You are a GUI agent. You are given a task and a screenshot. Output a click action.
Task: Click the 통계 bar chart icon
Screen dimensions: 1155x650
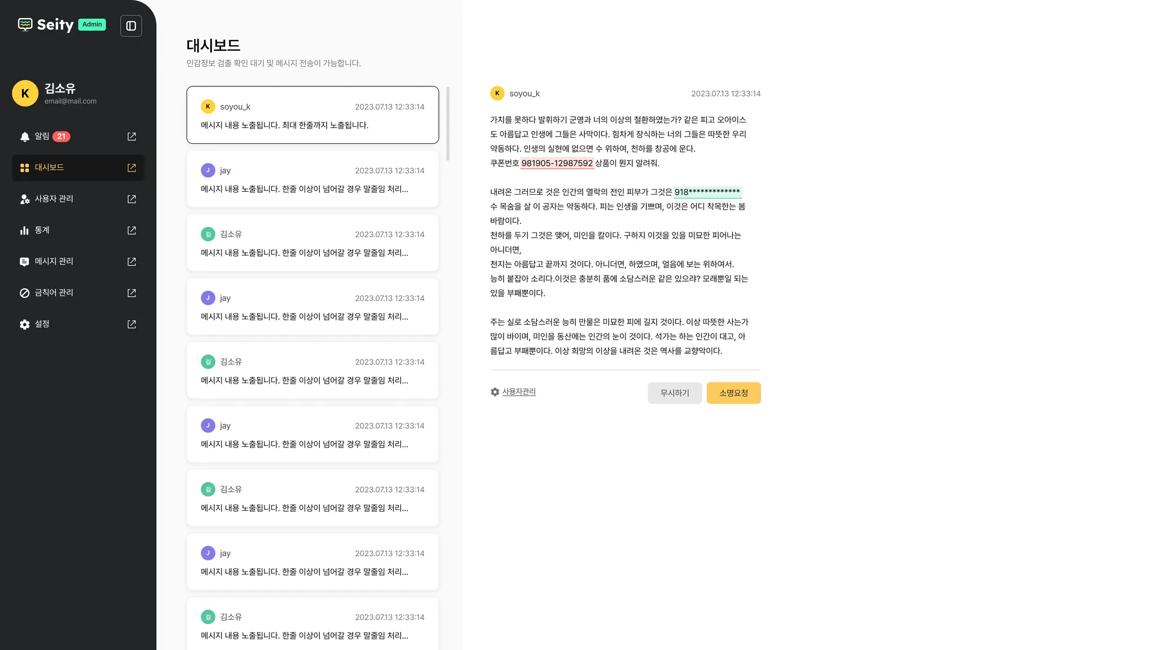coord(24,230)
